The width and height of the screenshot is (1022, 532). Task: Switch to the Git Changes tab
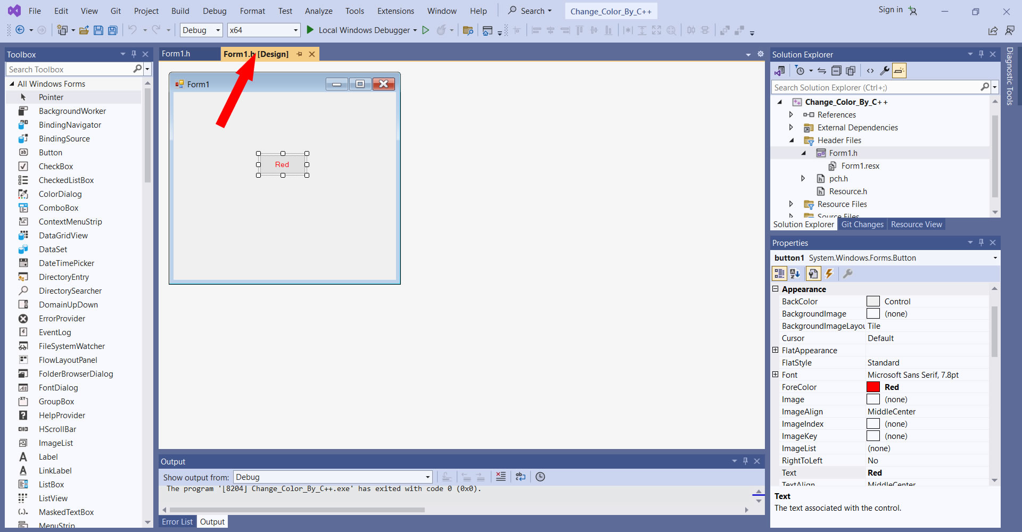(862, 225)
